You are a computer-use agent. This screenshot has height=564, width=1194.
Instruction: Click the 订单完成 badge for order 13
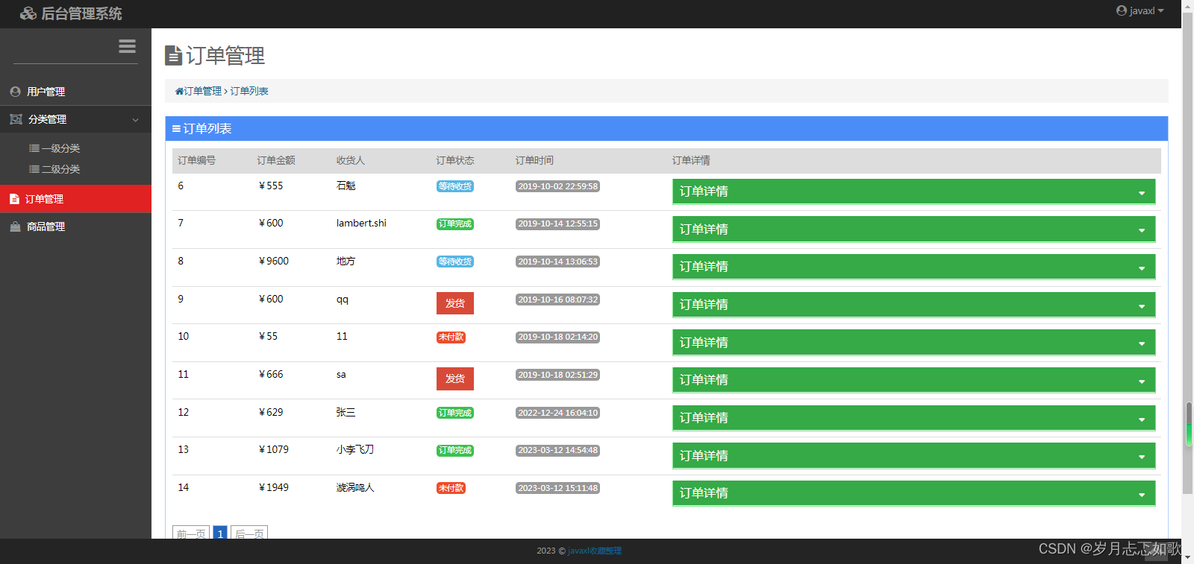(455, 450)
